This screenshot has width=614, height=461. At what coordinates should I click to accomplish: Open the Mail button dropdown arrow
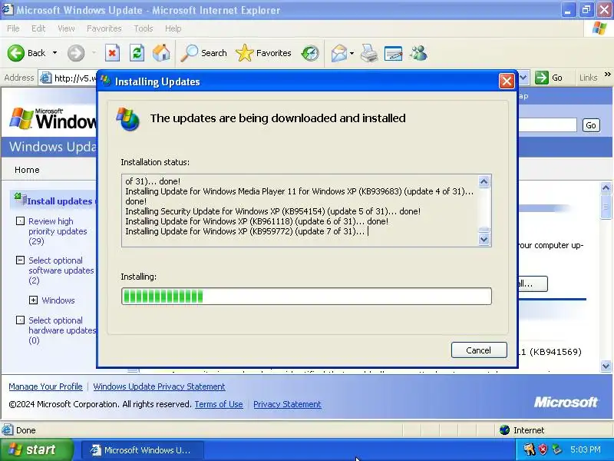(x=352, y=53)
